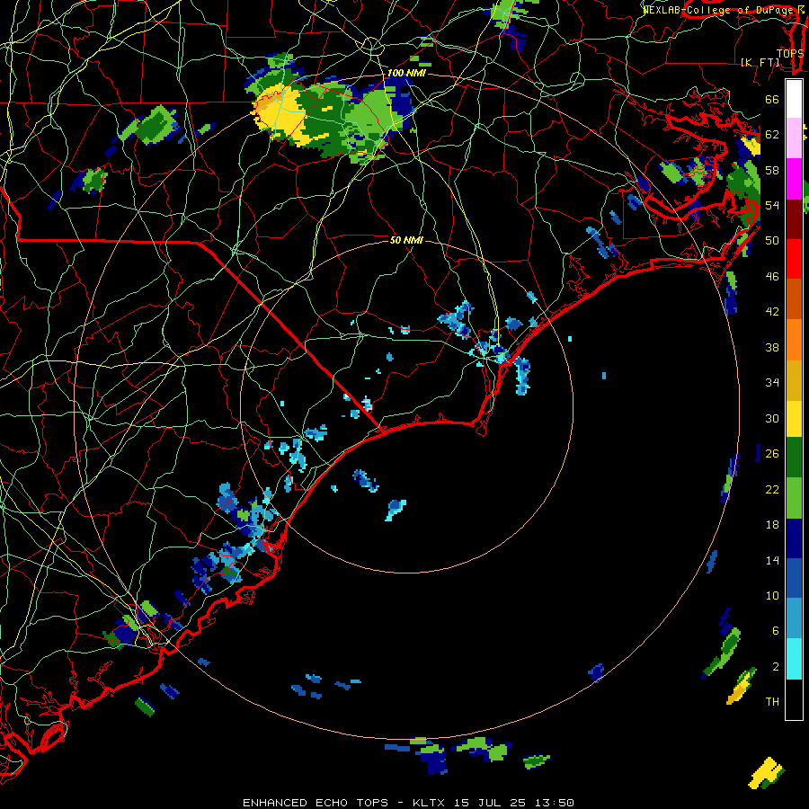The image size is (809, 809).
Task: Click the legend value "54"
Action: [x=772, y=205]
